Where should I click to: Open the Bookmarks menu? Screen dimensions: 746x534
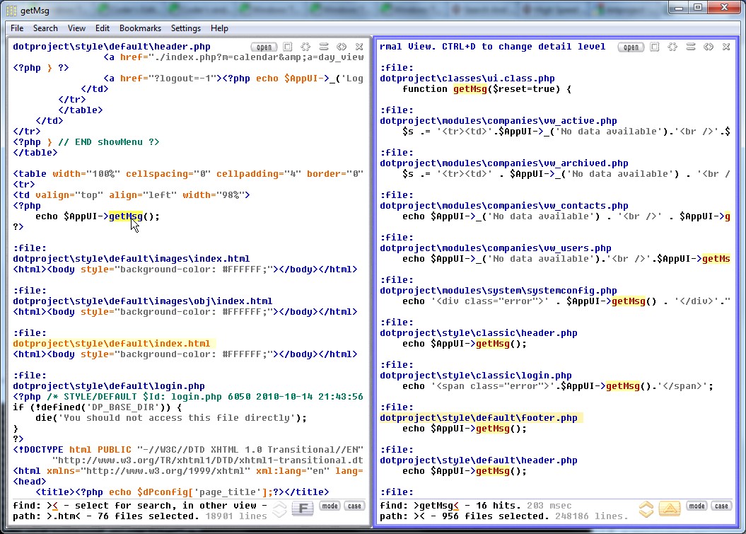(140, 28)
